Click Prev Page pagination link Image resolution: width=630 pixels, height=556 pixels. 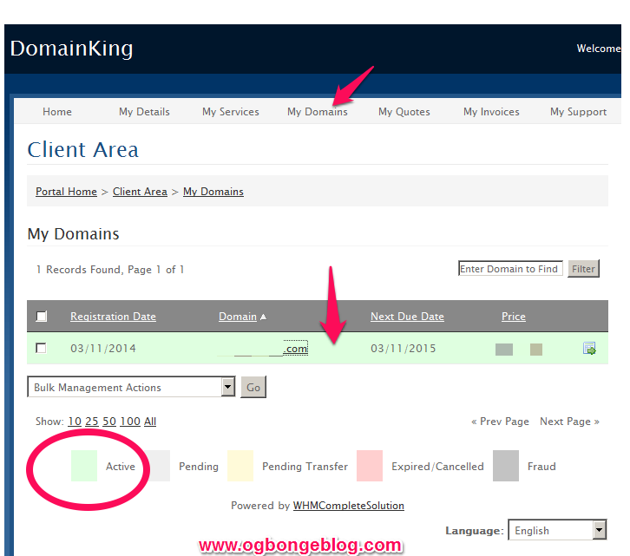[500, 422]
